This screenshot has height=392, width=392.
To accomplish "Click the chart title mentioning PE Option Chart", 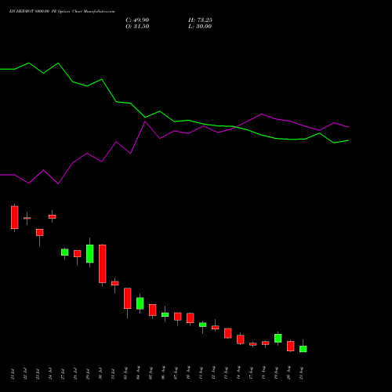I will [62, 12].
